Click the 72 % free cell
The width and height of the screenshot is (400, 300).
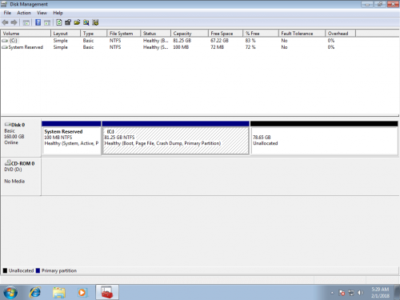(x=250, y=47)
